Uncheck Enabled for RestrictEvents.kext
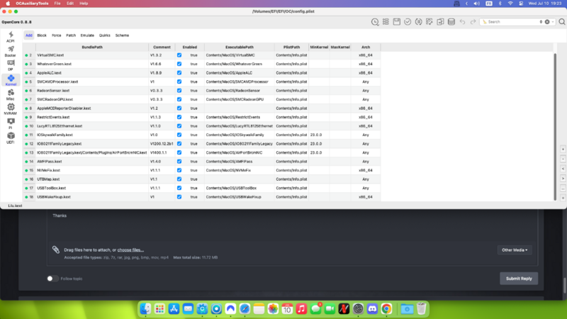Viewport: 567px width, 319px height. [179, 117]
